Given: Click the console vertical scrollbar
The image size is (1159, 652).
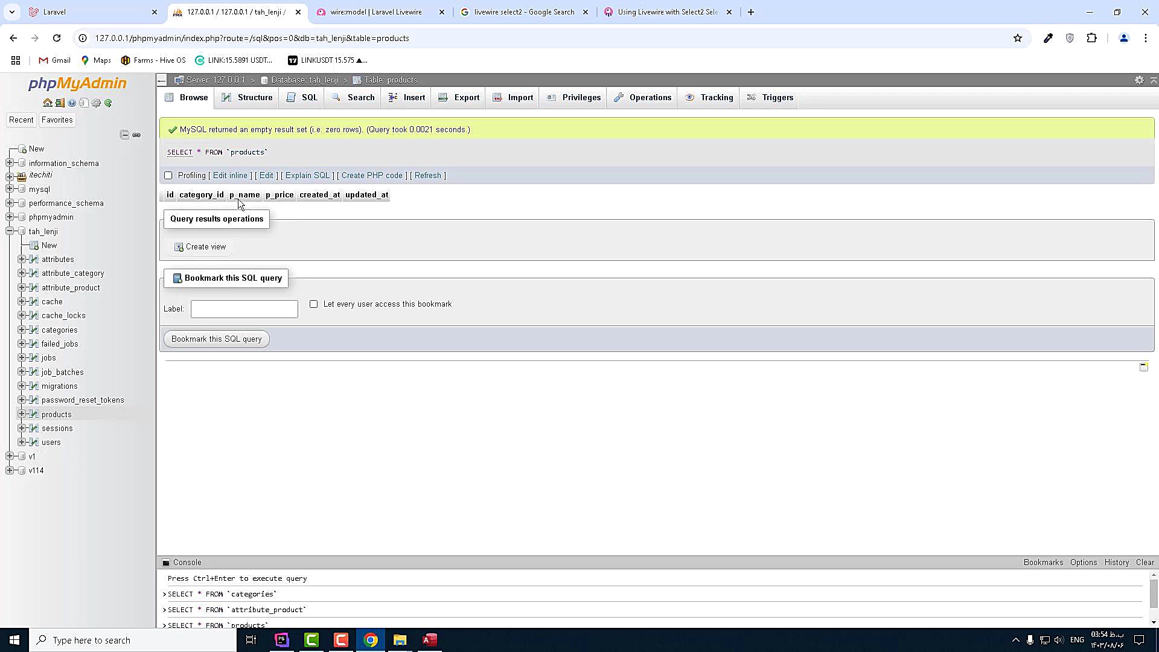Looking at the screenshot, I should [1154, 595].
